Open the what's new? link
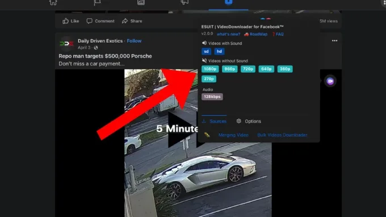The height and width of the screenshot is (217, 386). tap(228, 34)
